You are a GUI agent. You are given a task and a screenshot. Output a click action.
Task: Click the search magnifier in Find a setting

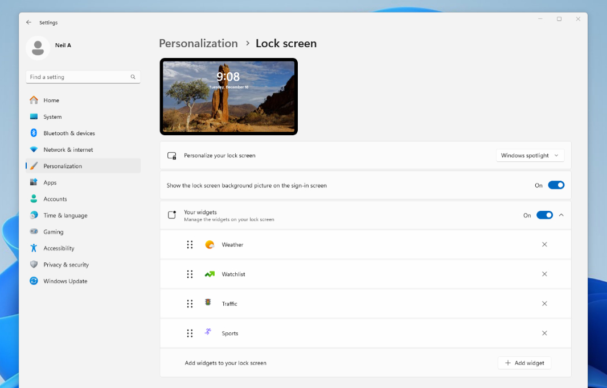tap(133, 77)
